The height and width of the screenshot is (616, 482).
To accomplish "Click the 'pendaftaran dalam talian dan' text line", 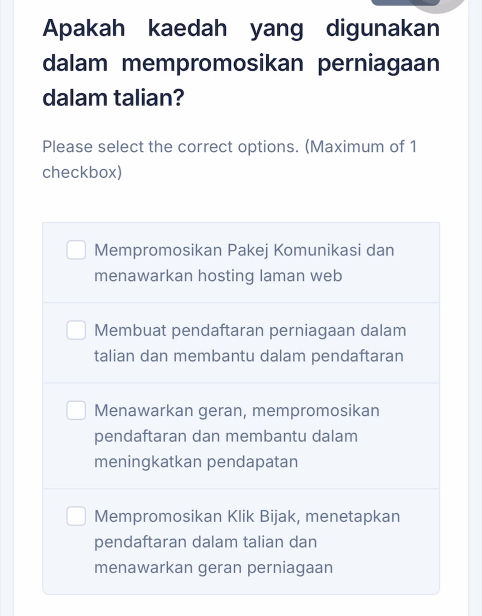I will pos(206,542).
